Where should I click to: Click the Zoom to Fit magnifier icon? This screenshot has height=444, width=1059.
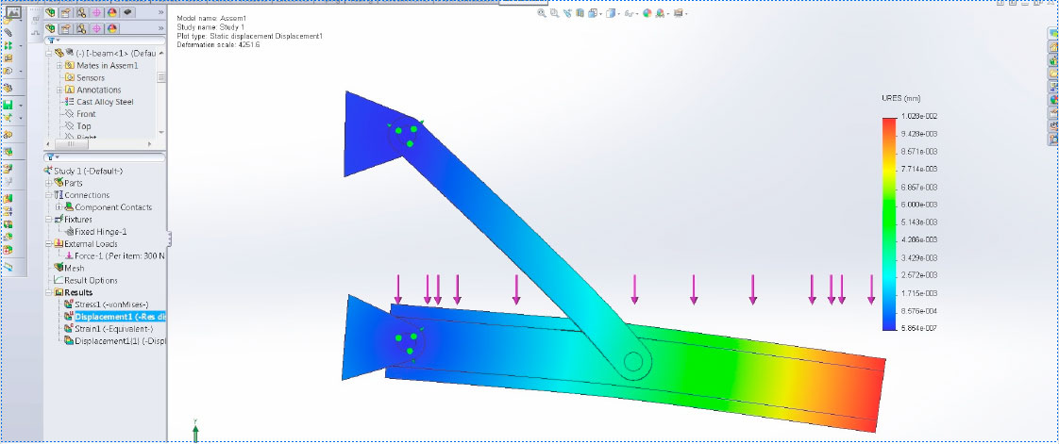542,14
